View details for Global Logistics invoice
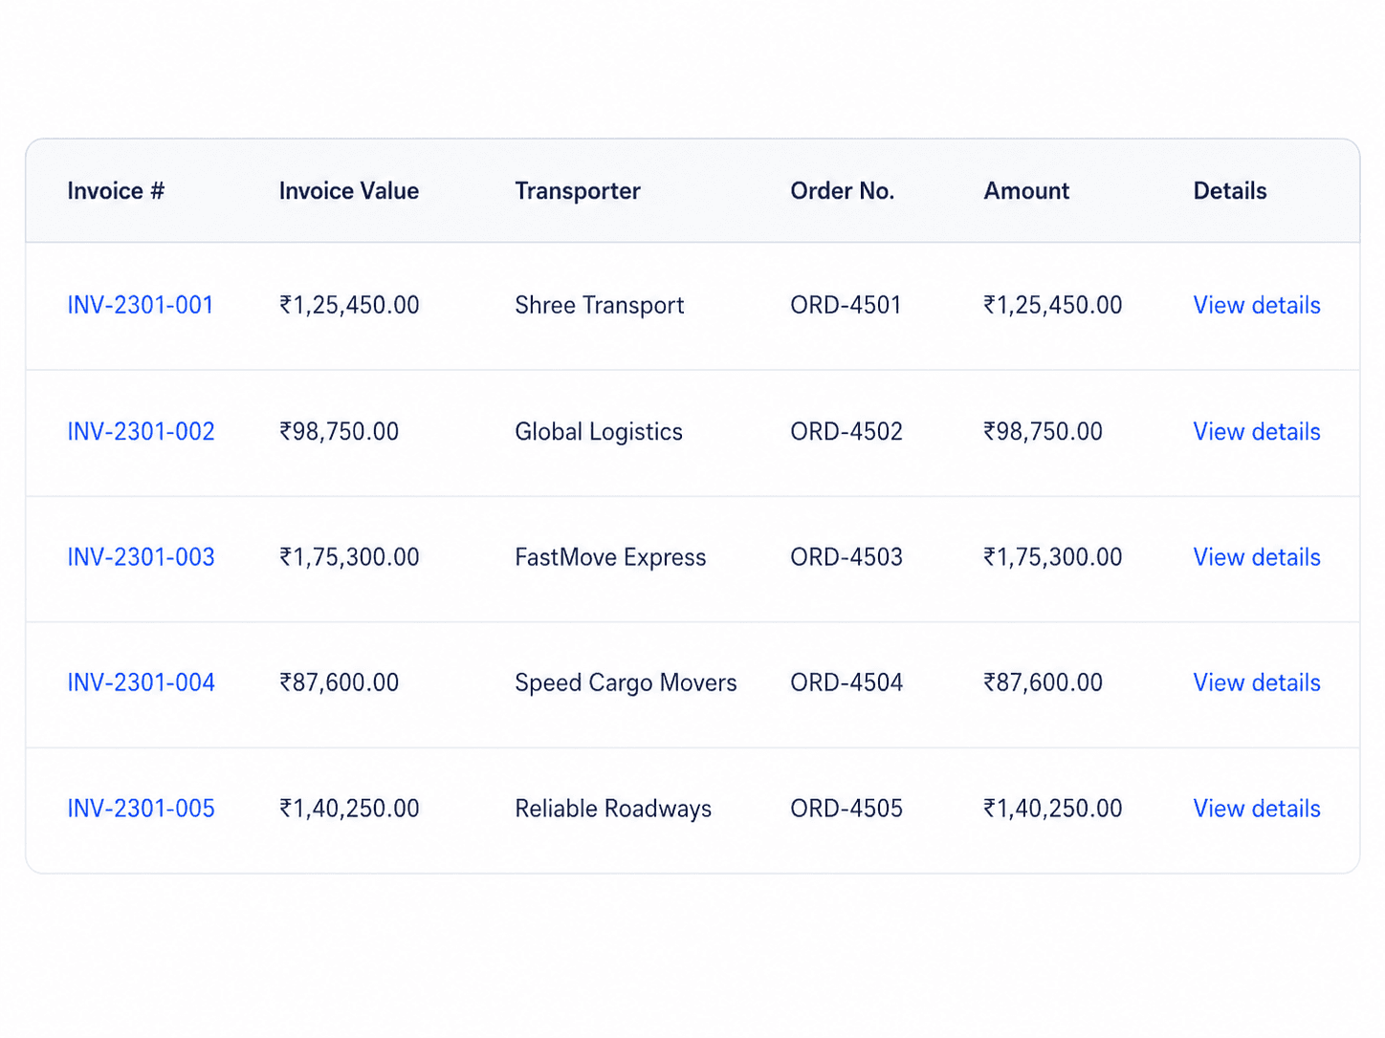This screenshot has height=1038, width=1385. point(1257,432)
